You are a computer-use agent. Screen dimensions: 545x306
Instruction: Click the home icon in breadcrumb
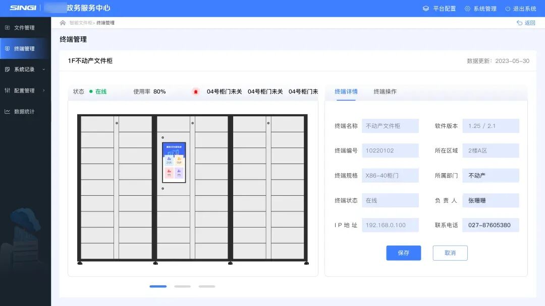pyautogui.click(x=63, y=23)
